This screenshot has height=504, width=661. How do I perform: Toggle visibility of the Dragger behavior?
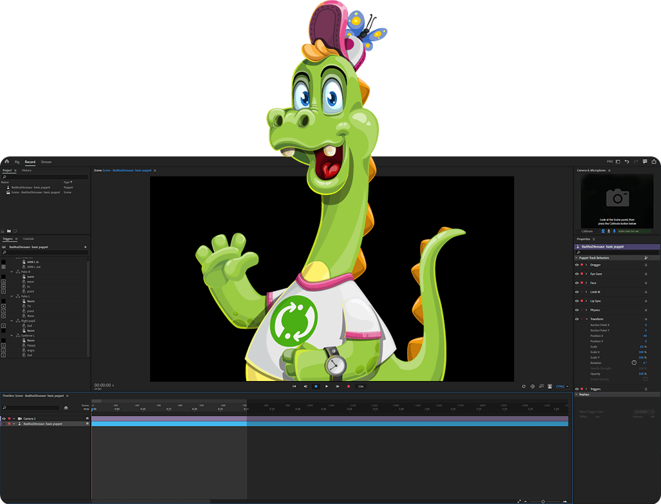577,265
